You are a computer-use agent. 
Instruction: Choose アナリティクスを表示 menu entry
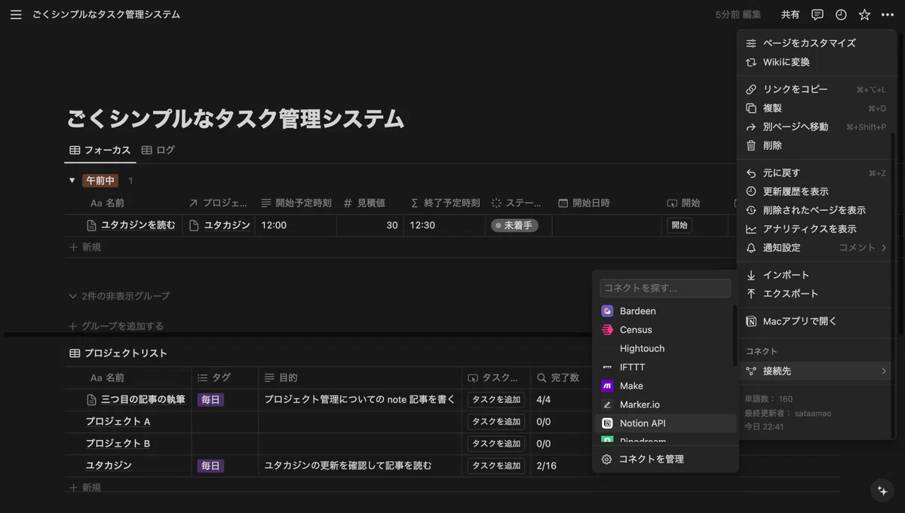(816, 229)
